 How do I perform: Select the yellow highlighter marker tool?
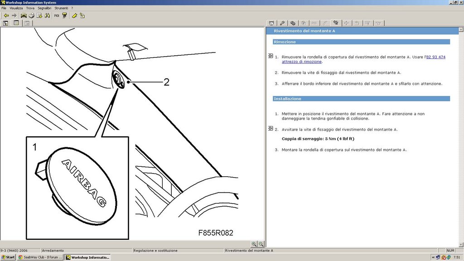(x=75, y=16)
